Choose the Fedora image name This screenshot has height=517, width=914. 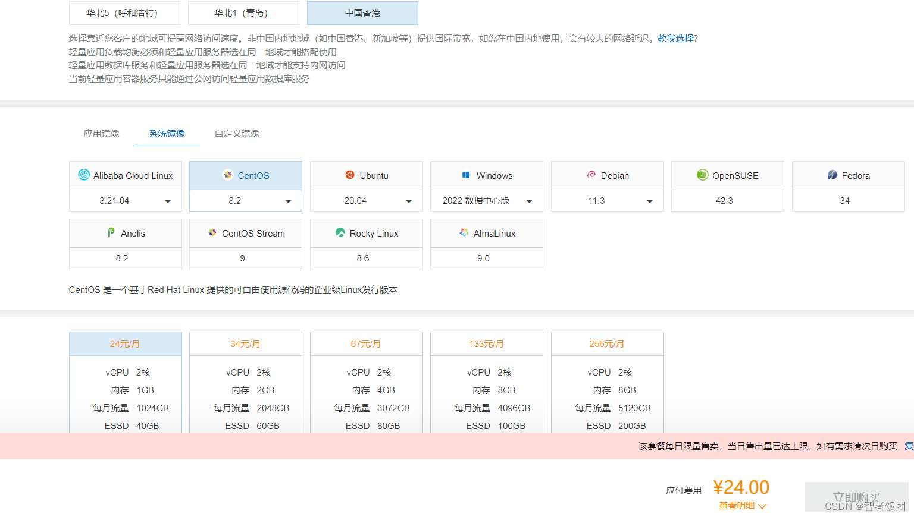[856, 176]
